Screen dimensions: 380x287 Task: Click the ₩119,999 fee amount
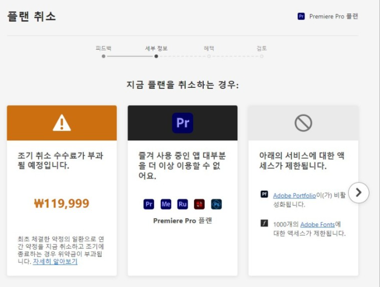coord(62,203)
